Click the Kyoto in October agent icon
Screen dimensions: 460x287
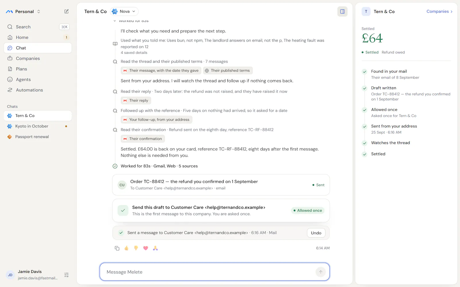(x=9, y=126)
